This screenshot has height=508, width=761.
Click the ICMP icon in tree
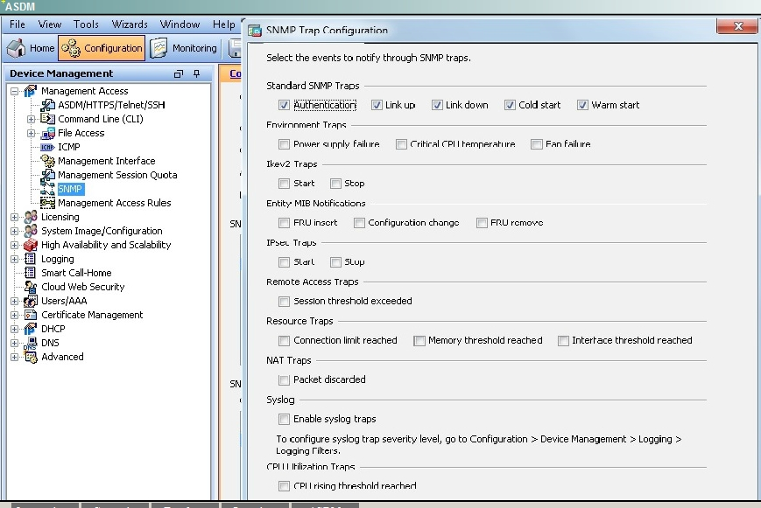(x=47, y=147)
